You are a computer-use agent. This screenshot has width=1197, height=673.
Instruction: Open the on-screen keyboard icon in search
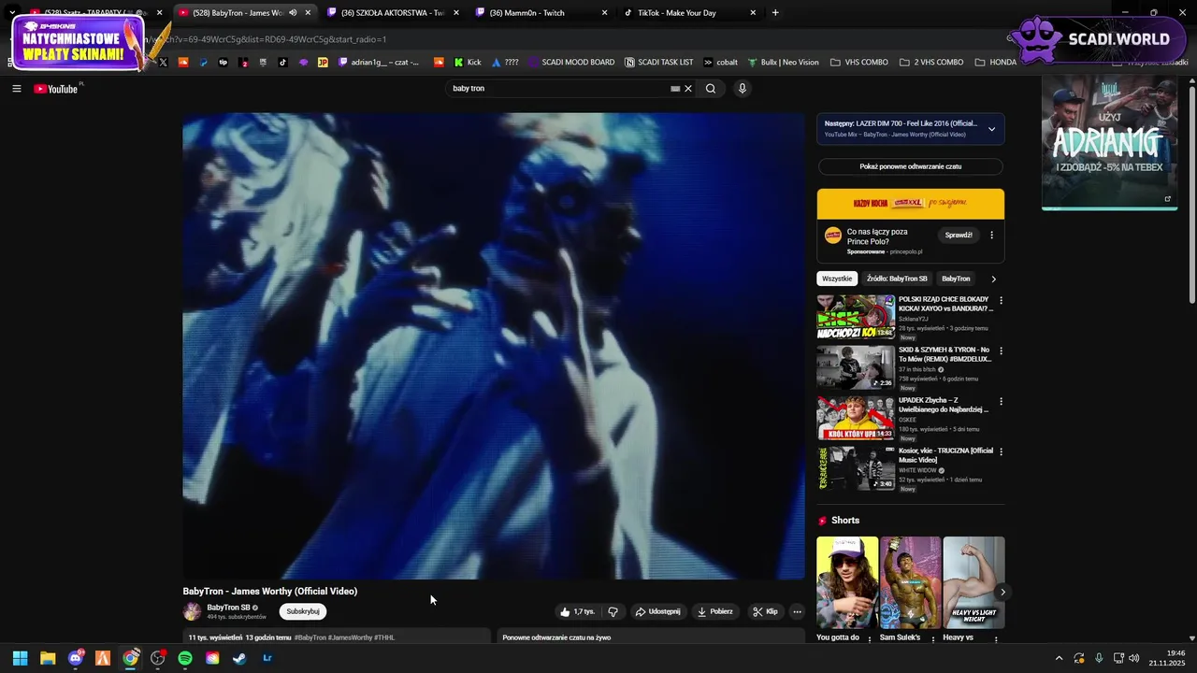pyautogui.click(x=675, y=89)
